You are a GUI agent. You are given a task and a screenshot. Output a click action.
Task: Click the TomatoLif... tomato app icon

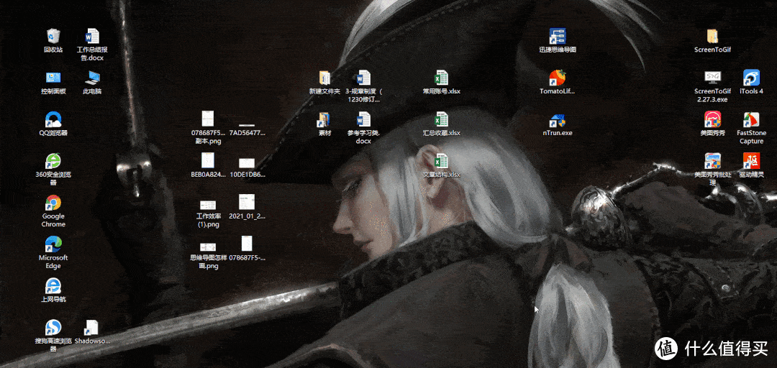click(558, 78)
